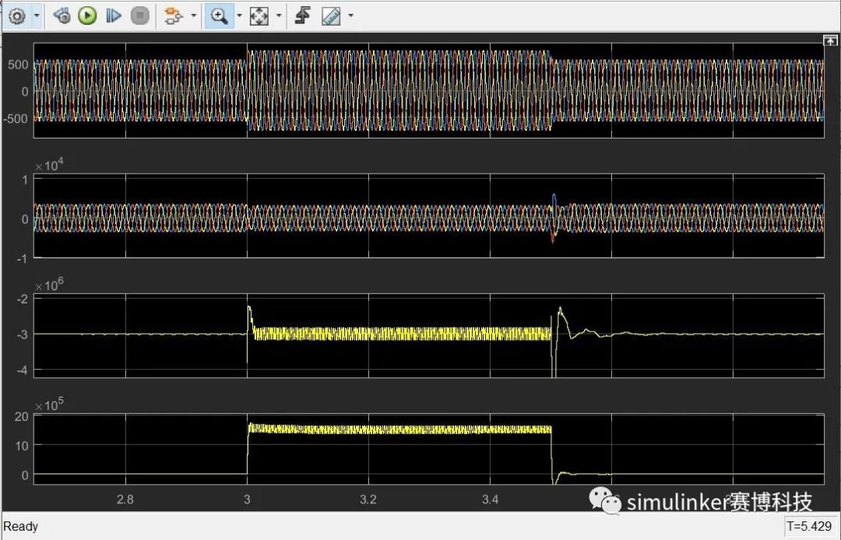Expand the Highlight Block dropdown arrow

[x=193, y=16]
